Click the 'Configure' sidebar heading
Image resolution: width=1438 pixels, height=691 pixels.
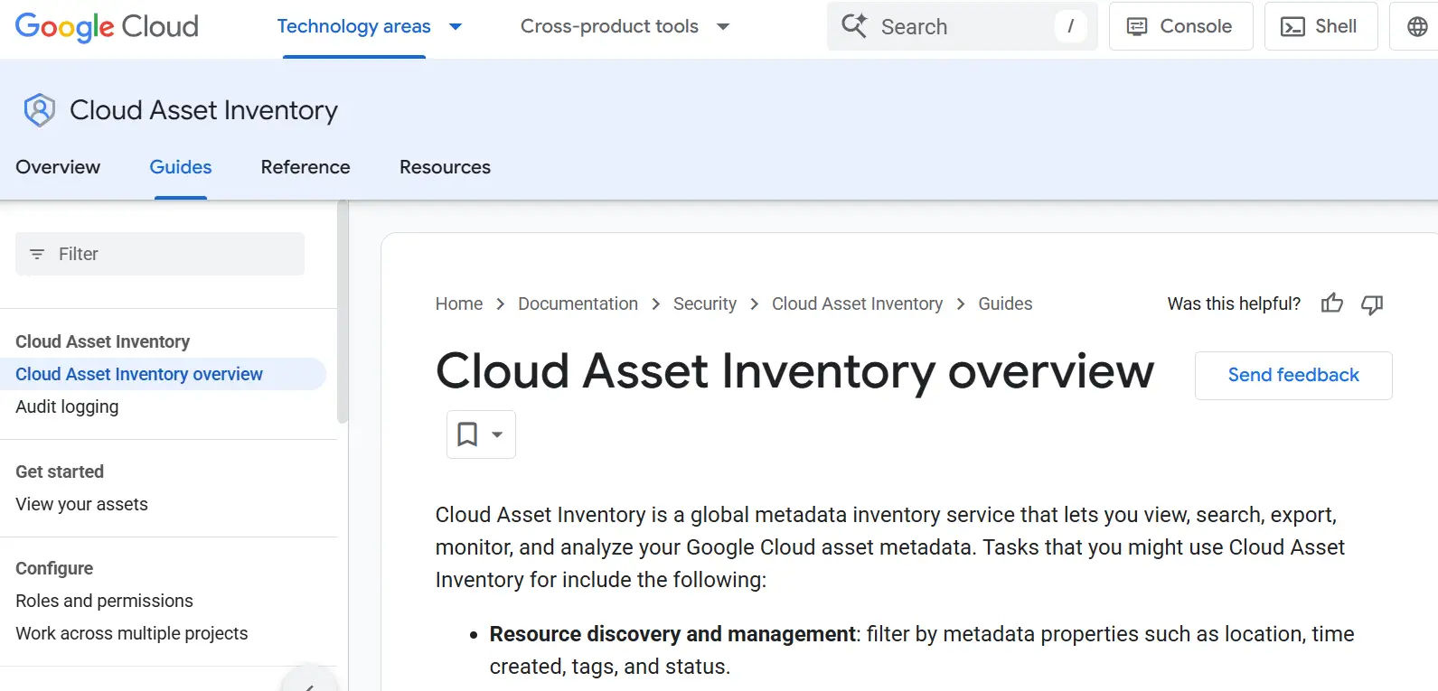point(54,568)
